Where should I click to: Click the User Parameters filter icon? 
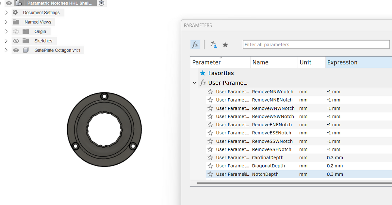click(x=214, y=45)
